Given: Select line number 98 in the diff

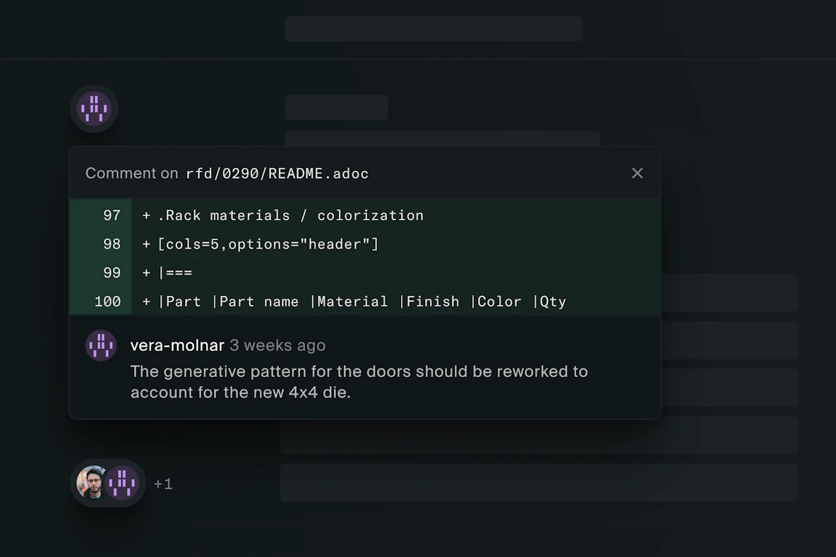Looking at the screenshot, I should (112, 244).
